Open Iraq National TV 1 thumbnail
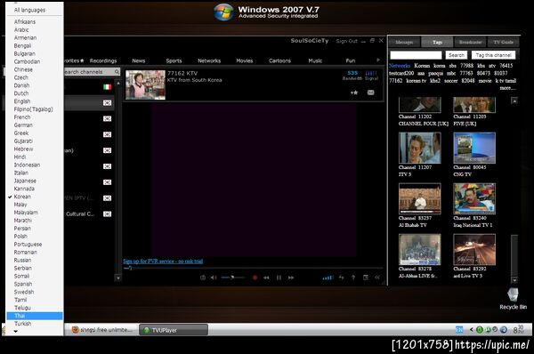 click(474, 198)
